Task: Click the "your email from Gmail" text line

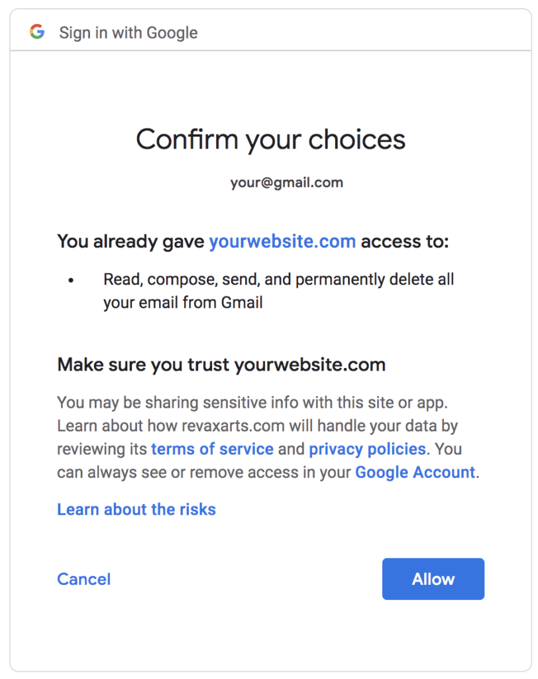Action: pyautogui.click(x=183, y=303)
